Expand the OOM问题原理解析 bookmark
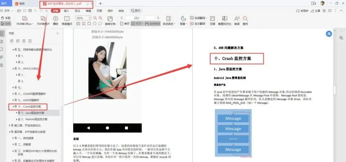 pos(13,94)
